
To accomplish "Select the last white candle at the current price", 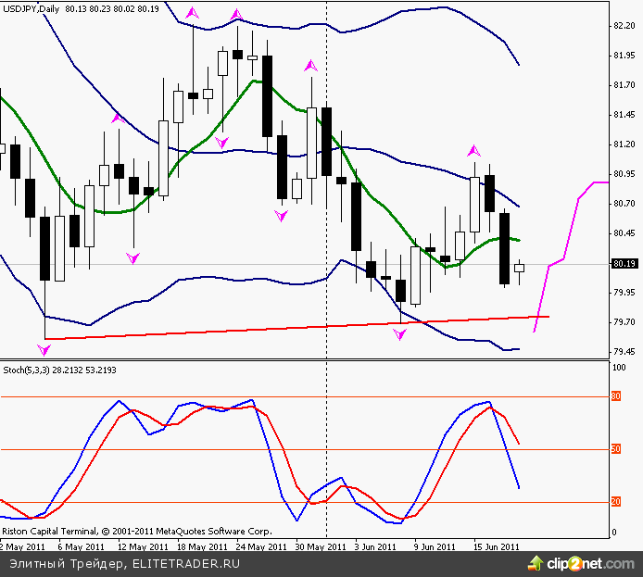I will pos(519,268).
